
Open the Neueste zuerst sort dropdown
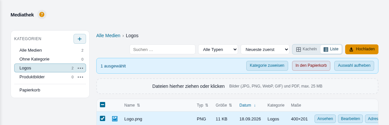click(265, 49)
